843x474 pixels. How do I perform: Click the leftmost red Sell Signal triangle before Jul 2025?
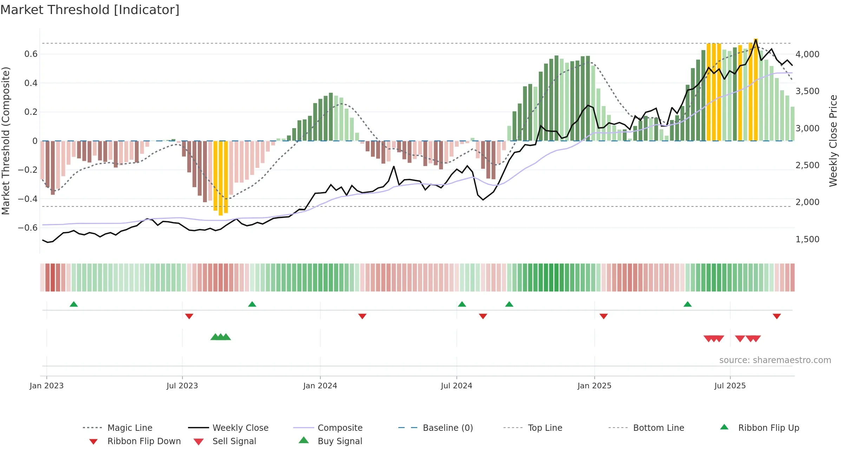point(708,339)
